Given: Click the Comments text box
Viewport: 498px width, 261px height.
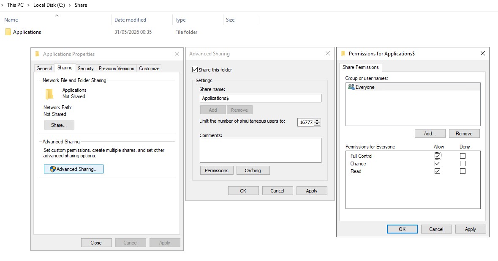Looking at the screenshot, I should [261, 150].
